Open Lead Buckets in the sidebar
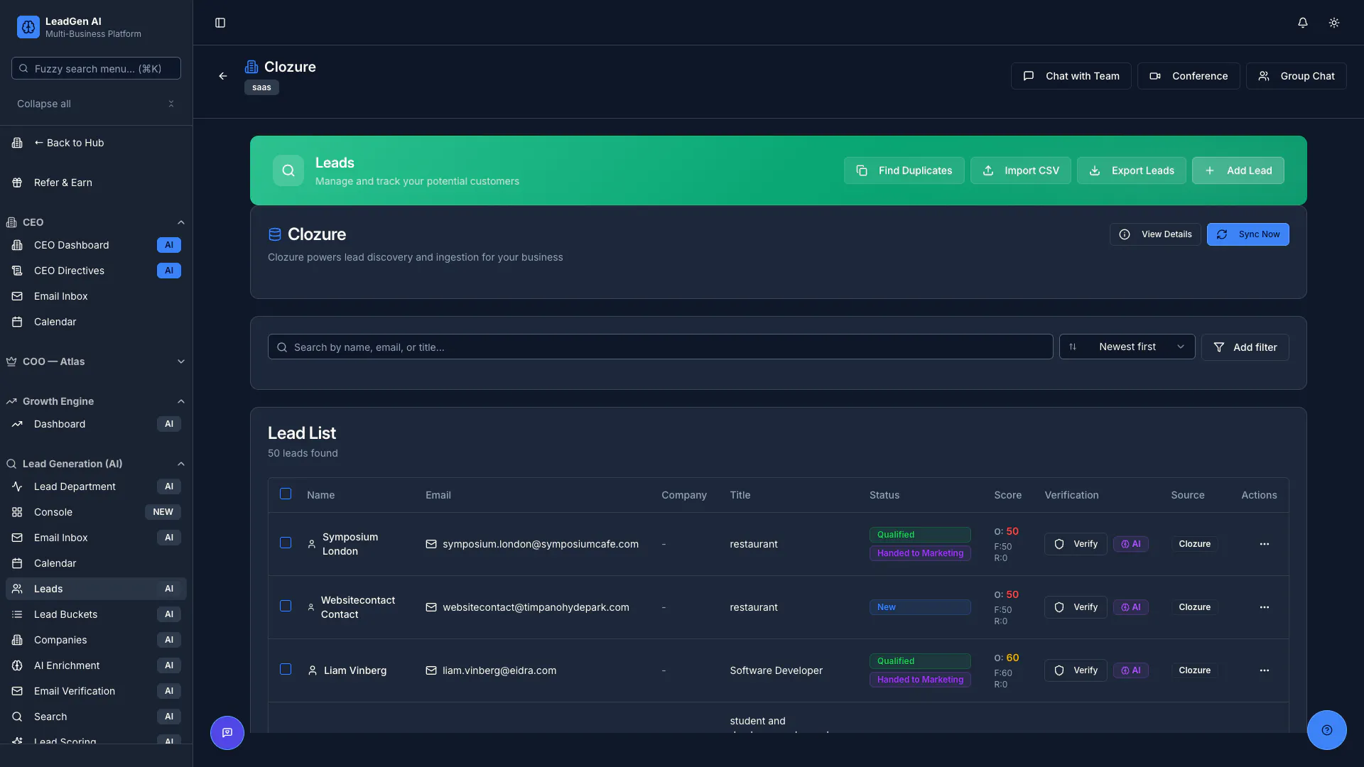 click(x=96, y=614)
